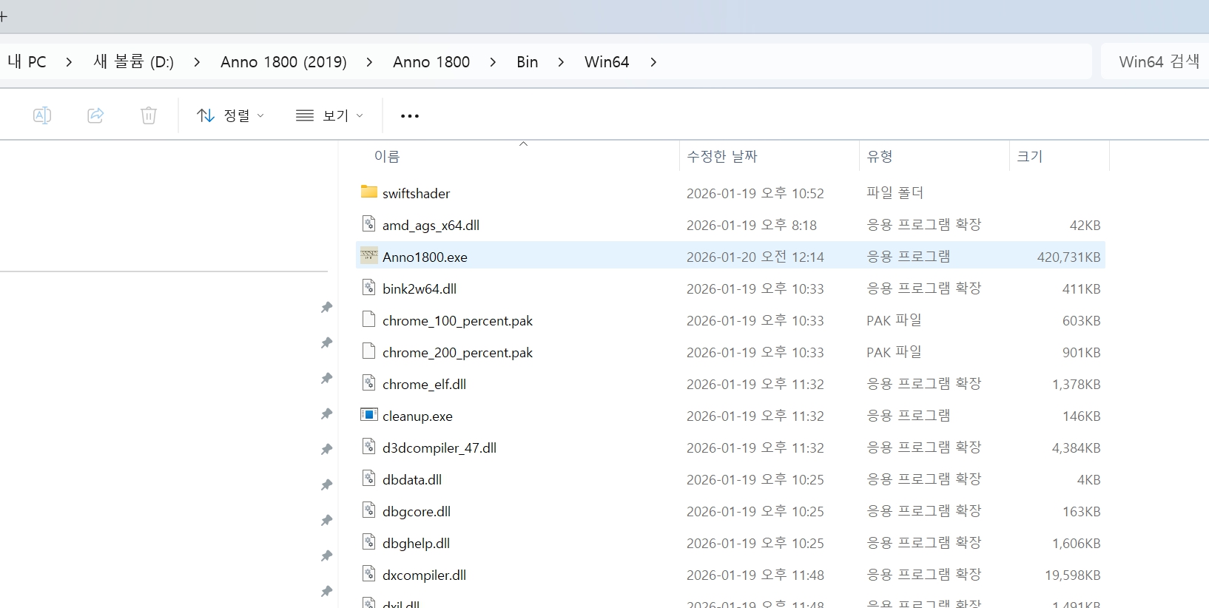Click the Rename icon in toolbar
This screenshot has width=1209, height=608.
click(42, 115)
